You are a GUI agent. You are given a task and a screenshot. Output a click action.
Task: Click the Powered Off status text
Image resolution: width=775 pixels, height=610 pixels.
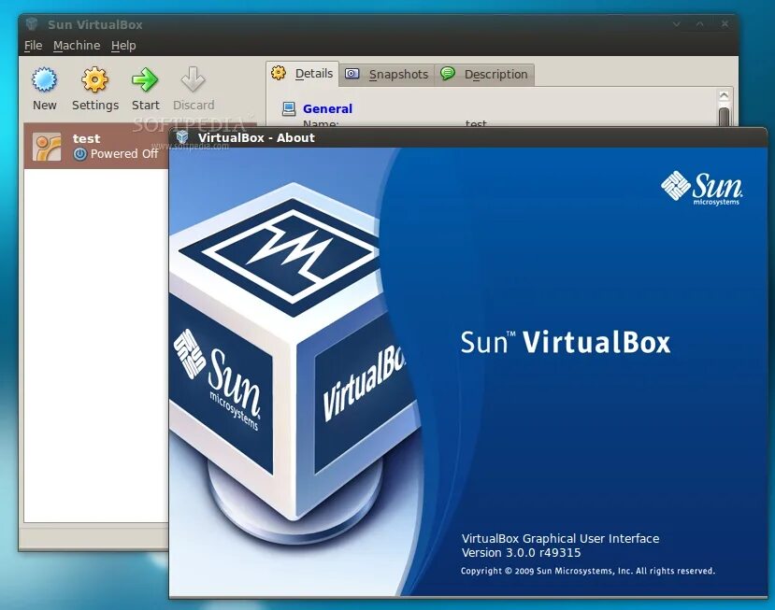point(124,154)
